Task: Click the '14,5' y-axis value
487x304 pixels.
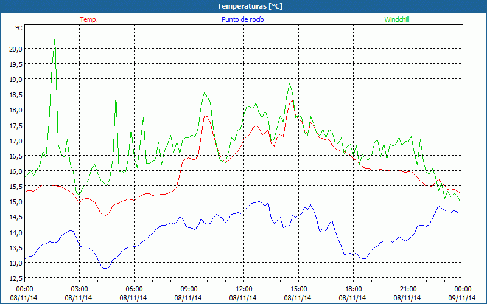Action: pos(16,217)
